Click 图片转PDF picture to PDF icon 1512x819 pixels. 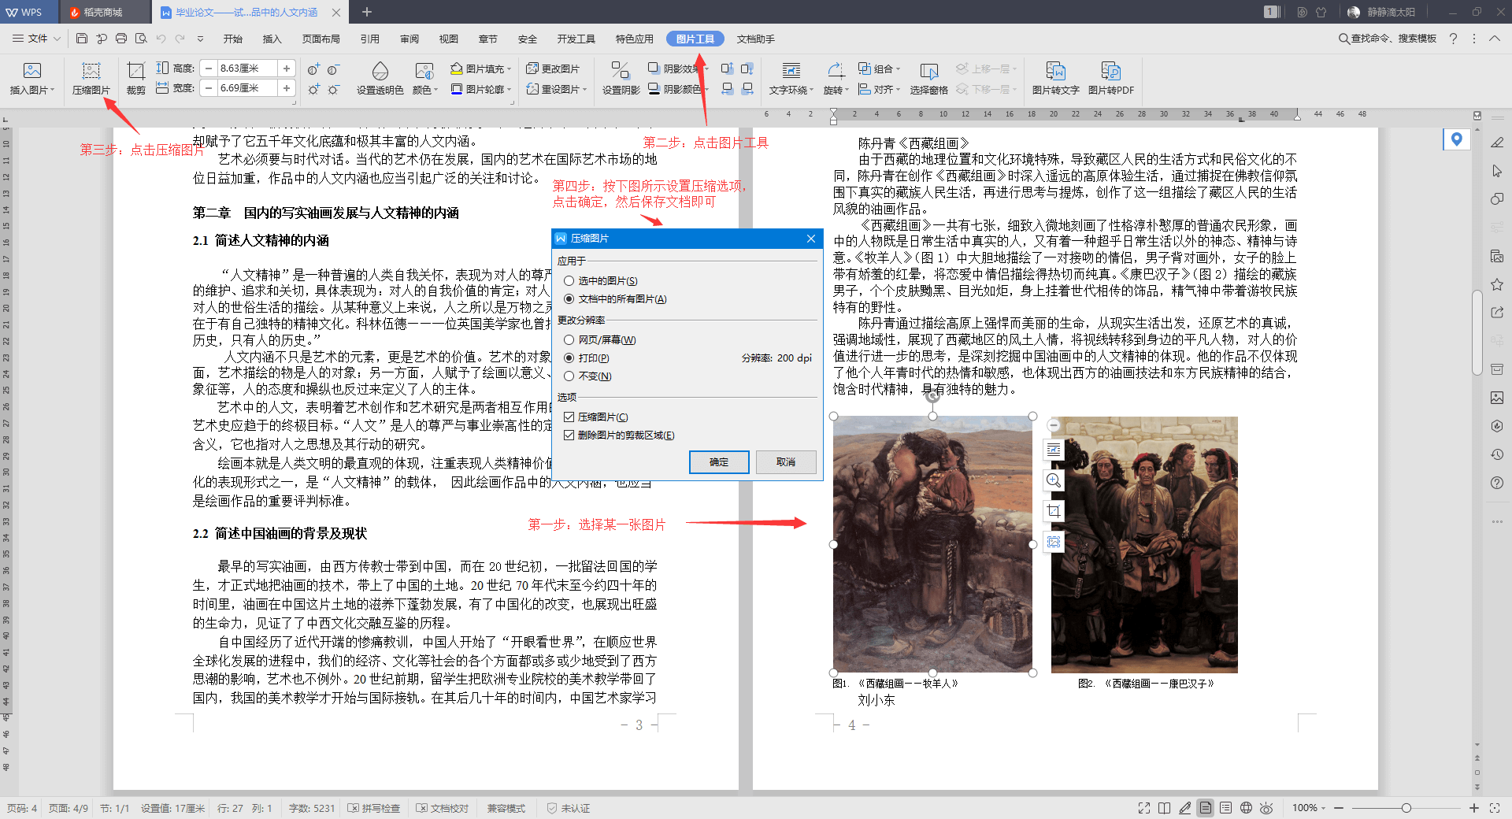pos(1111,79)
